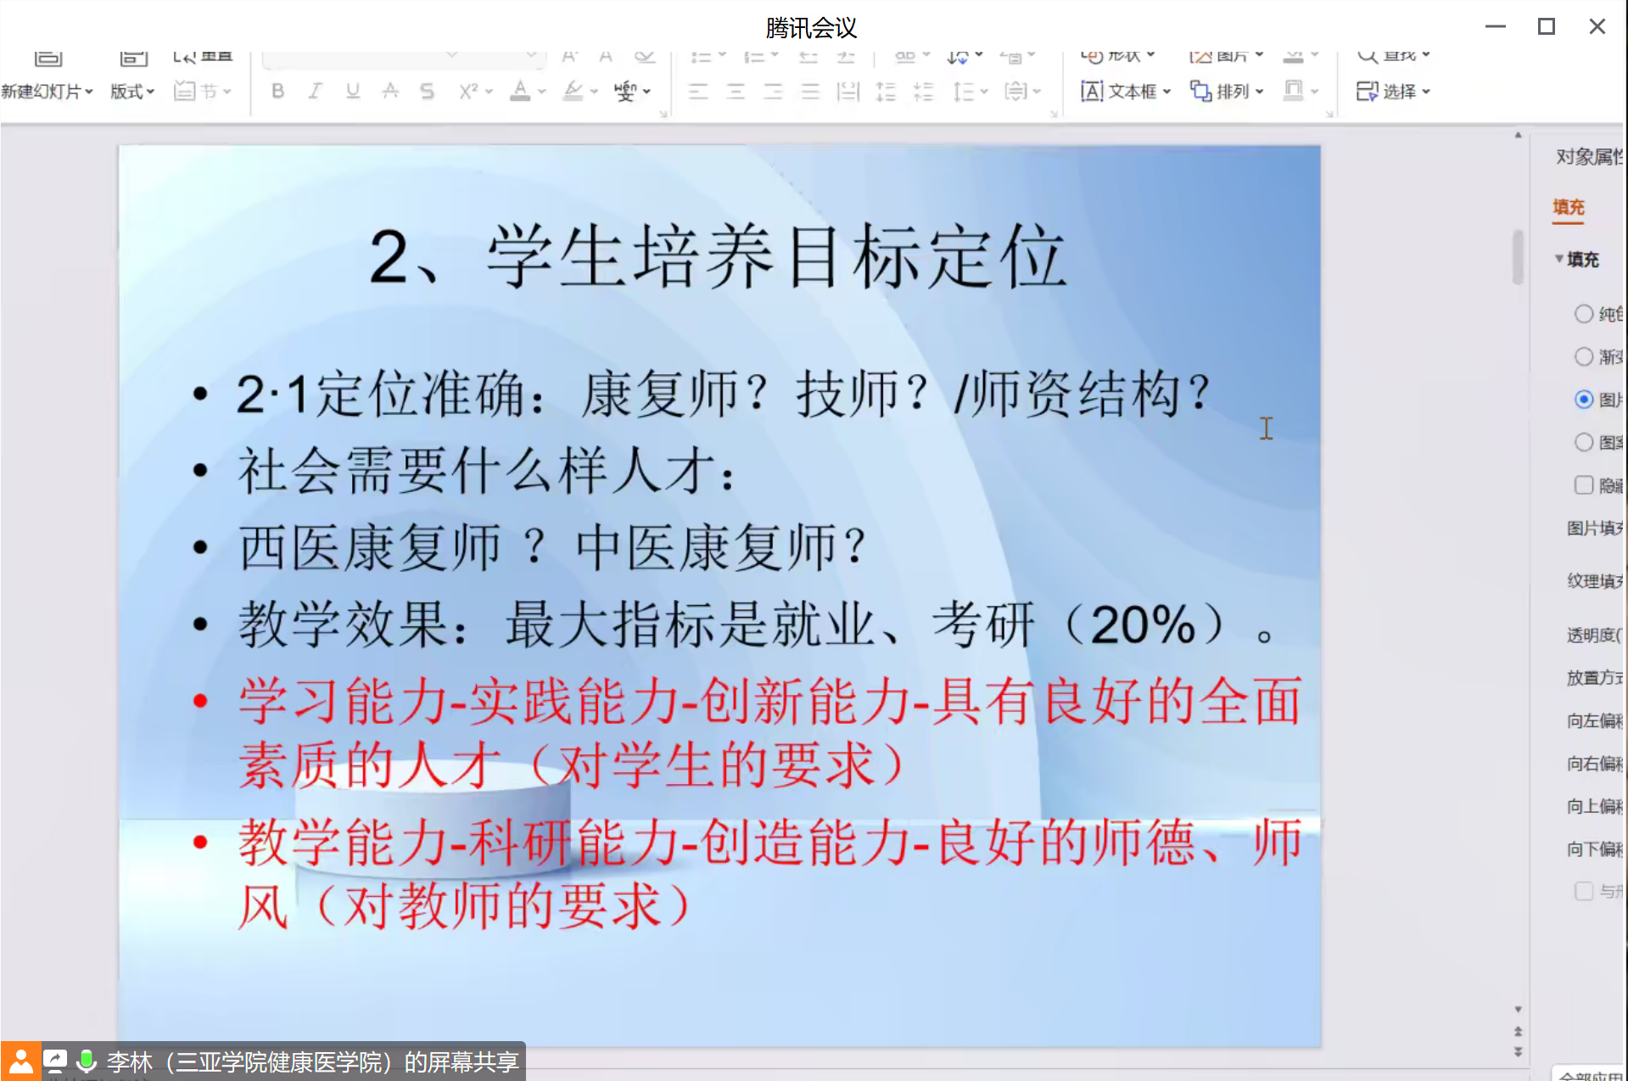Apply italic formatting
This screenshot has width=1628, height=1081.
(x=315, y=91)
